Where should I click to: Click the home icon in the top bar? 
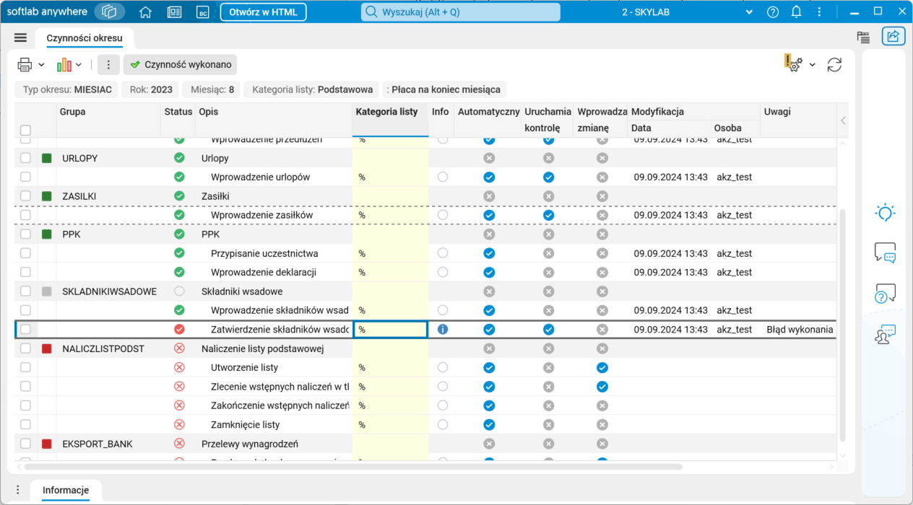144,11
